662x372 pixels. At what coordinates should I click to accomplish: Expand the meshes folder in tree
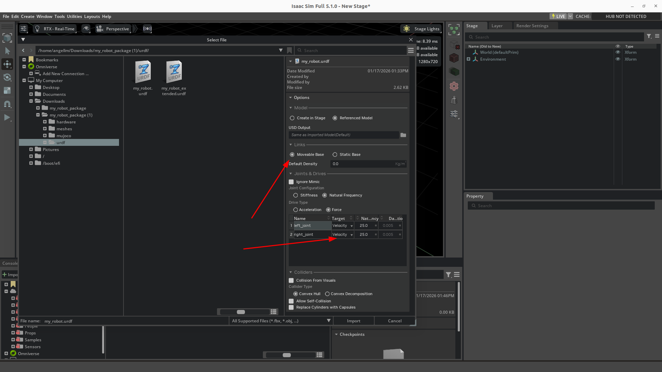[x=45, y=129]
